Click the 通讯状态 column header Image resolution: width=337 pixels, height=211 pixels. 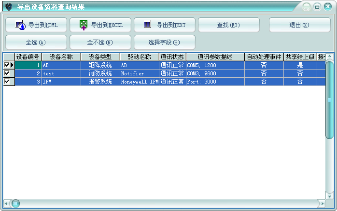pyautogui.click(x=172, y=57)
